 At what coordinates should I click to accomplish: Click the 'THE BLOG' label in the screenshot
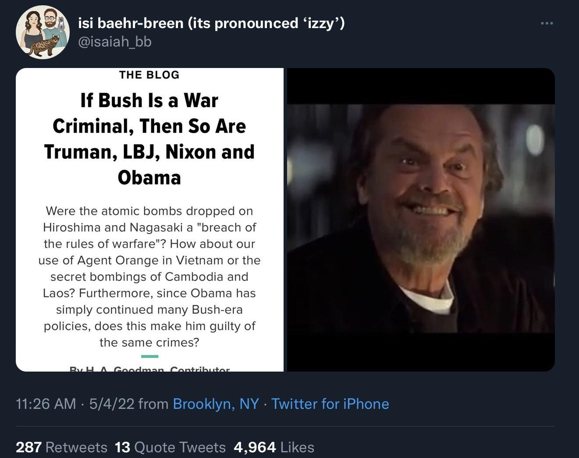pos(149,75)
